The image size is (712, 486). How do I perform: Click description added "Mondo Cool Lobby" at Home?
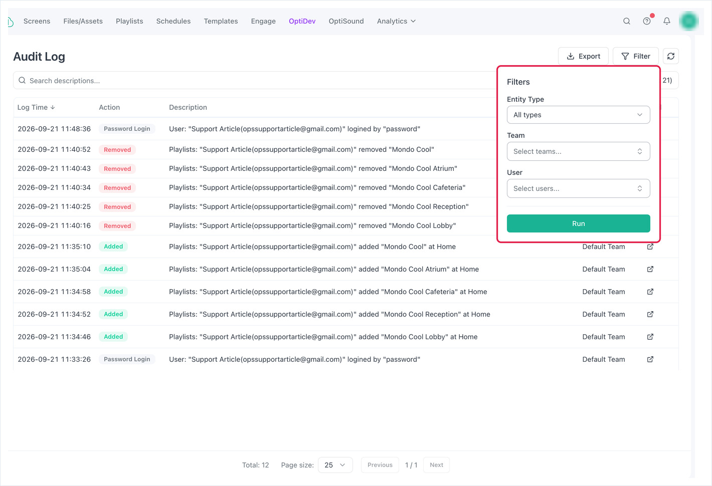click(x=323, y=337)
